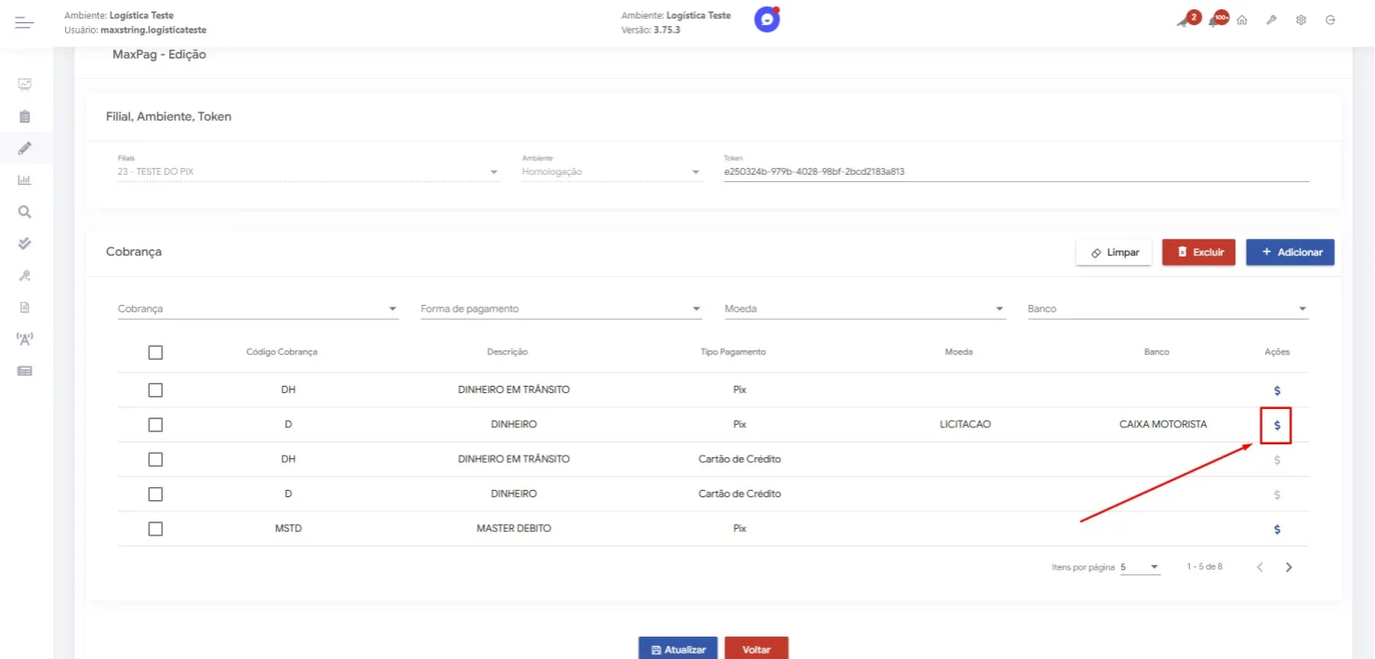This screenshot has width=1375, height=659.
Task: Check the DH Cartão de Crédito row
Action: (155, 459)
